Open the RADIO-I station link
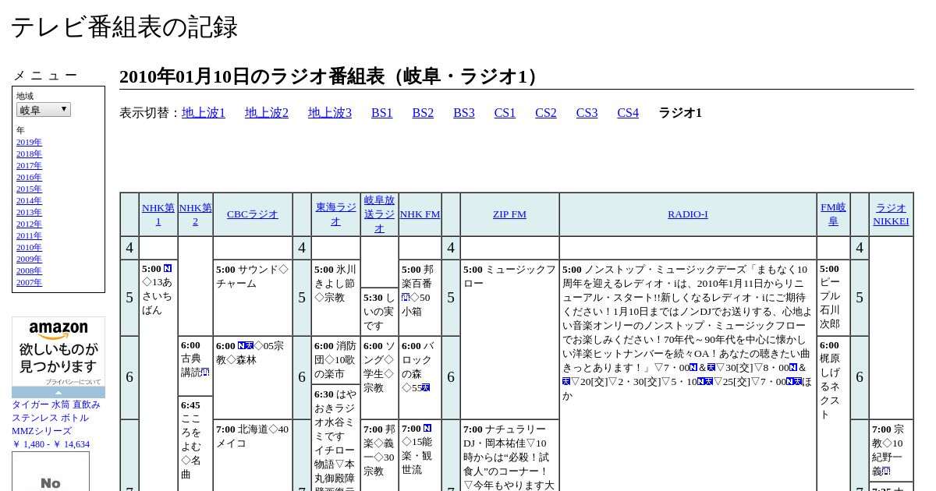Image resolution: width=936 pixels, height=491 pixels. pyautogui.click(x=688, y=214)
